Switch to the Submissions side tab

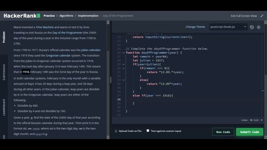point(4,72)
